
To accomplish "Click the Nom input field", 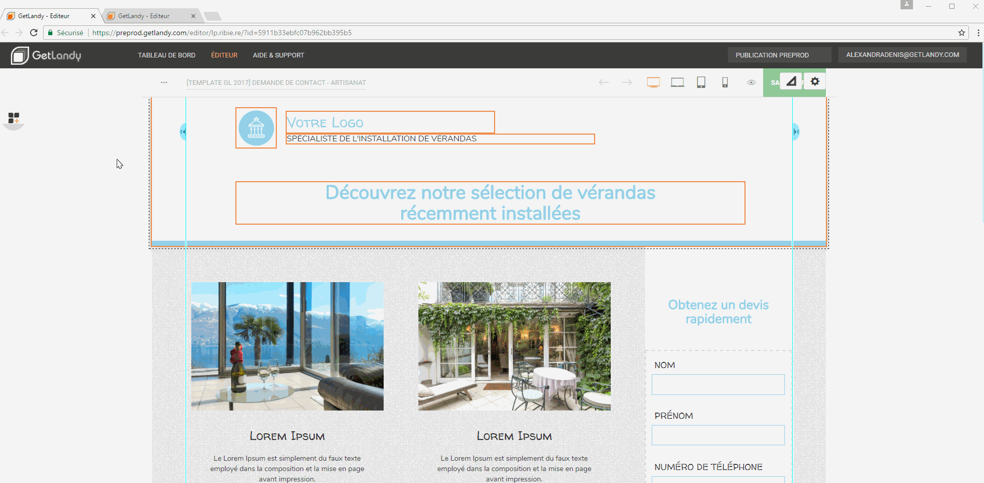I will (x=718, y=385).
